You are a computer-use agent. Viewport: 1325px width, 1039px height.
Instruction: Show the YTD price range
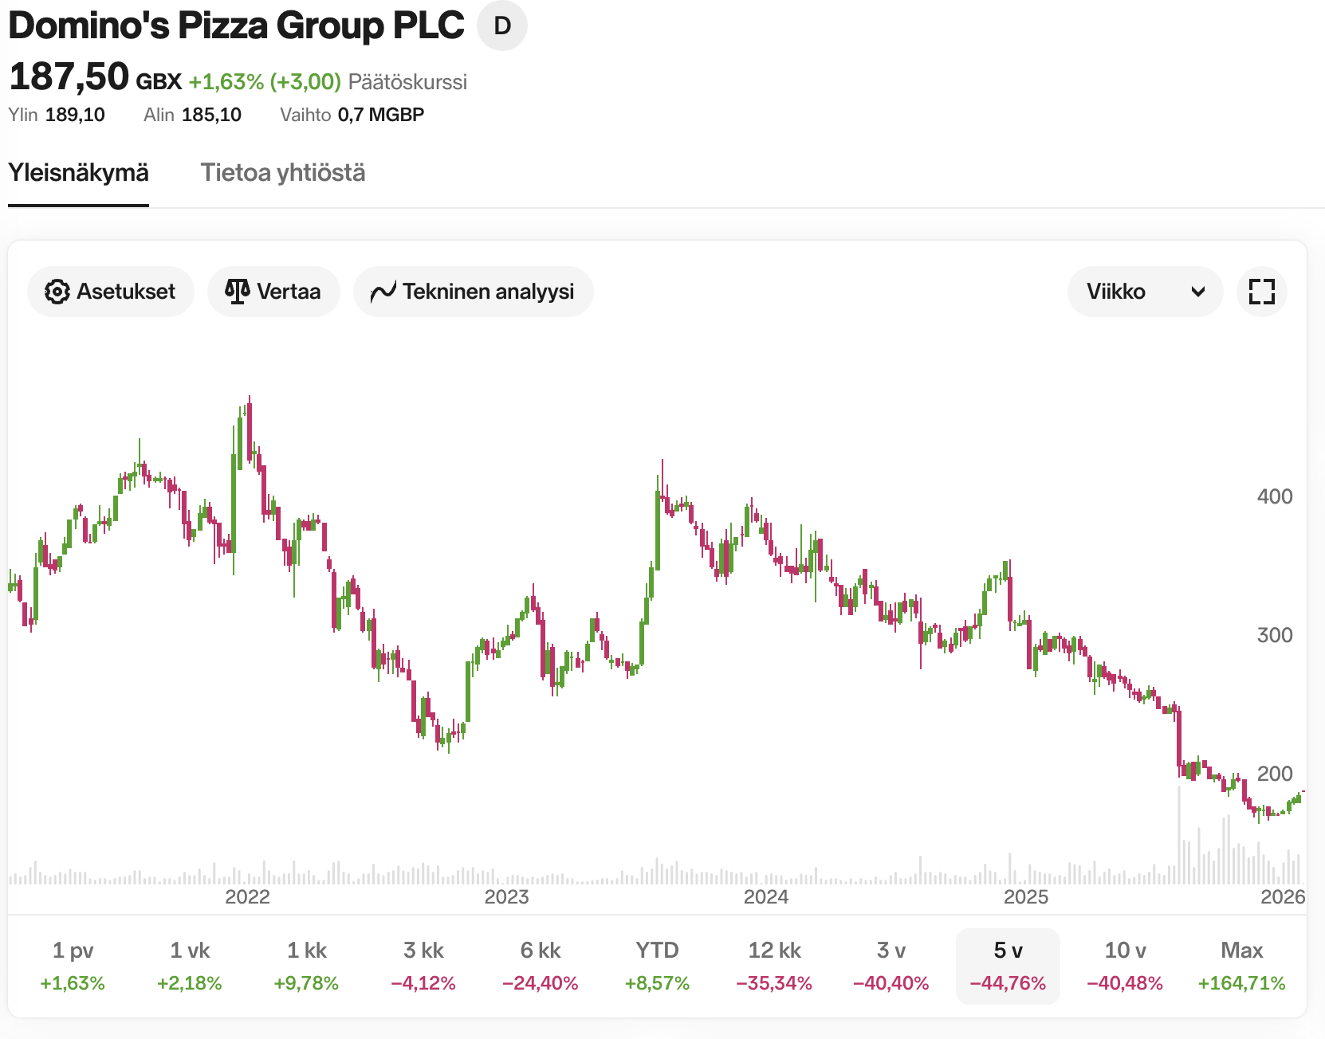pos(657,966)
